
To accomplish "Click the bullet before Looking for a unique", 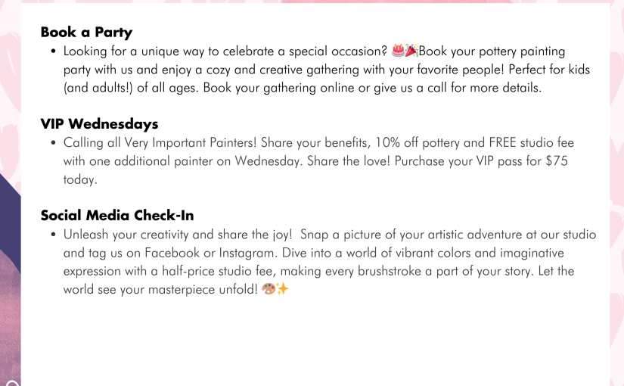I will 54,51.
